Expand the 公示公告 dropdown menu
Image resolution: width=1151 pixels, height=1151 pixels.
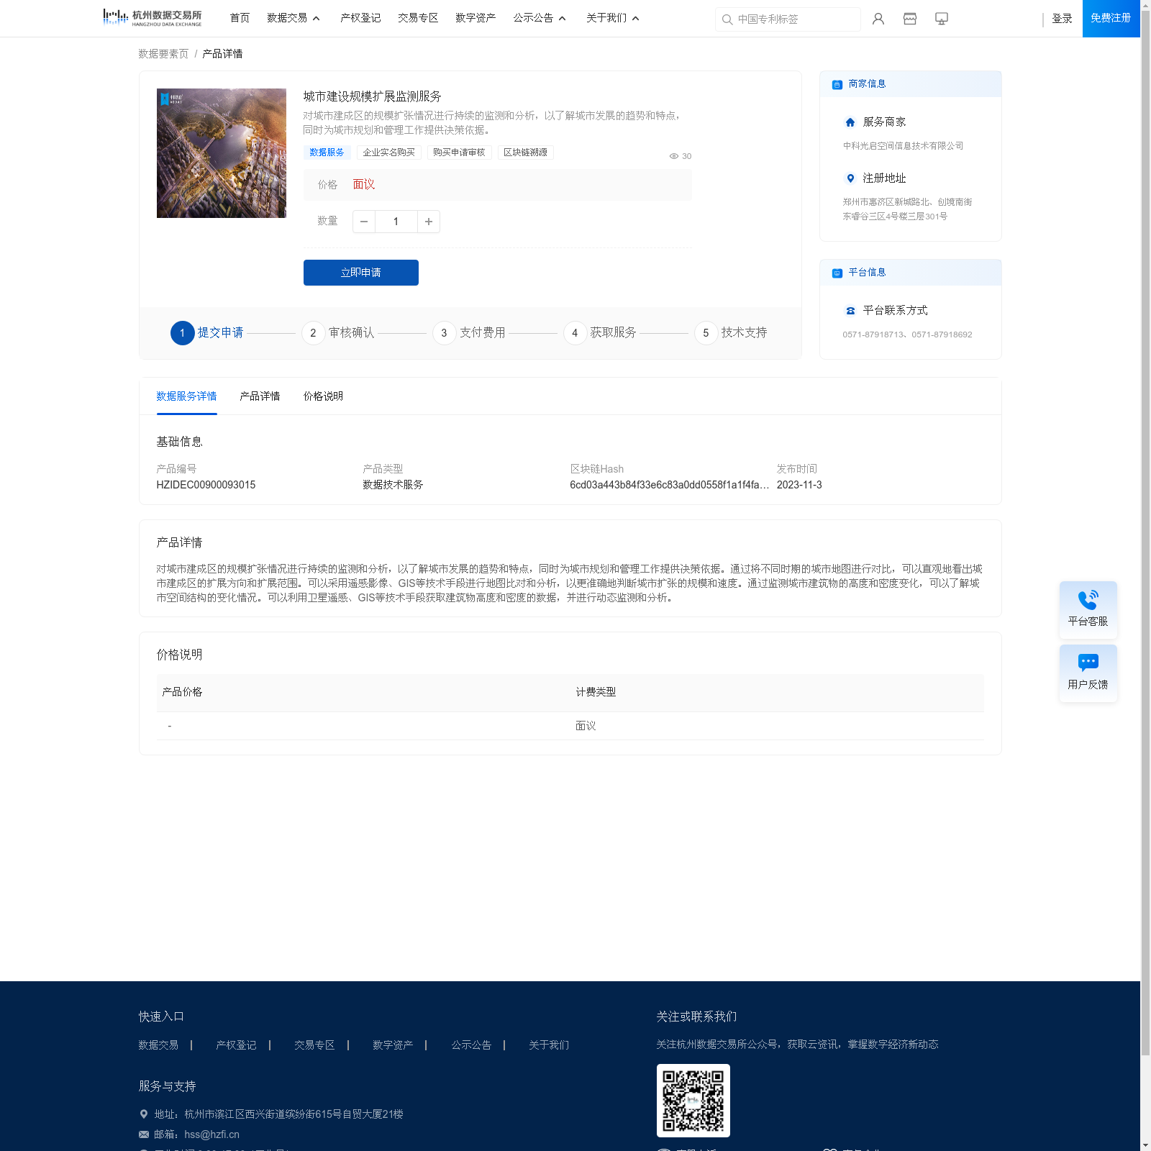click(540, 18)
